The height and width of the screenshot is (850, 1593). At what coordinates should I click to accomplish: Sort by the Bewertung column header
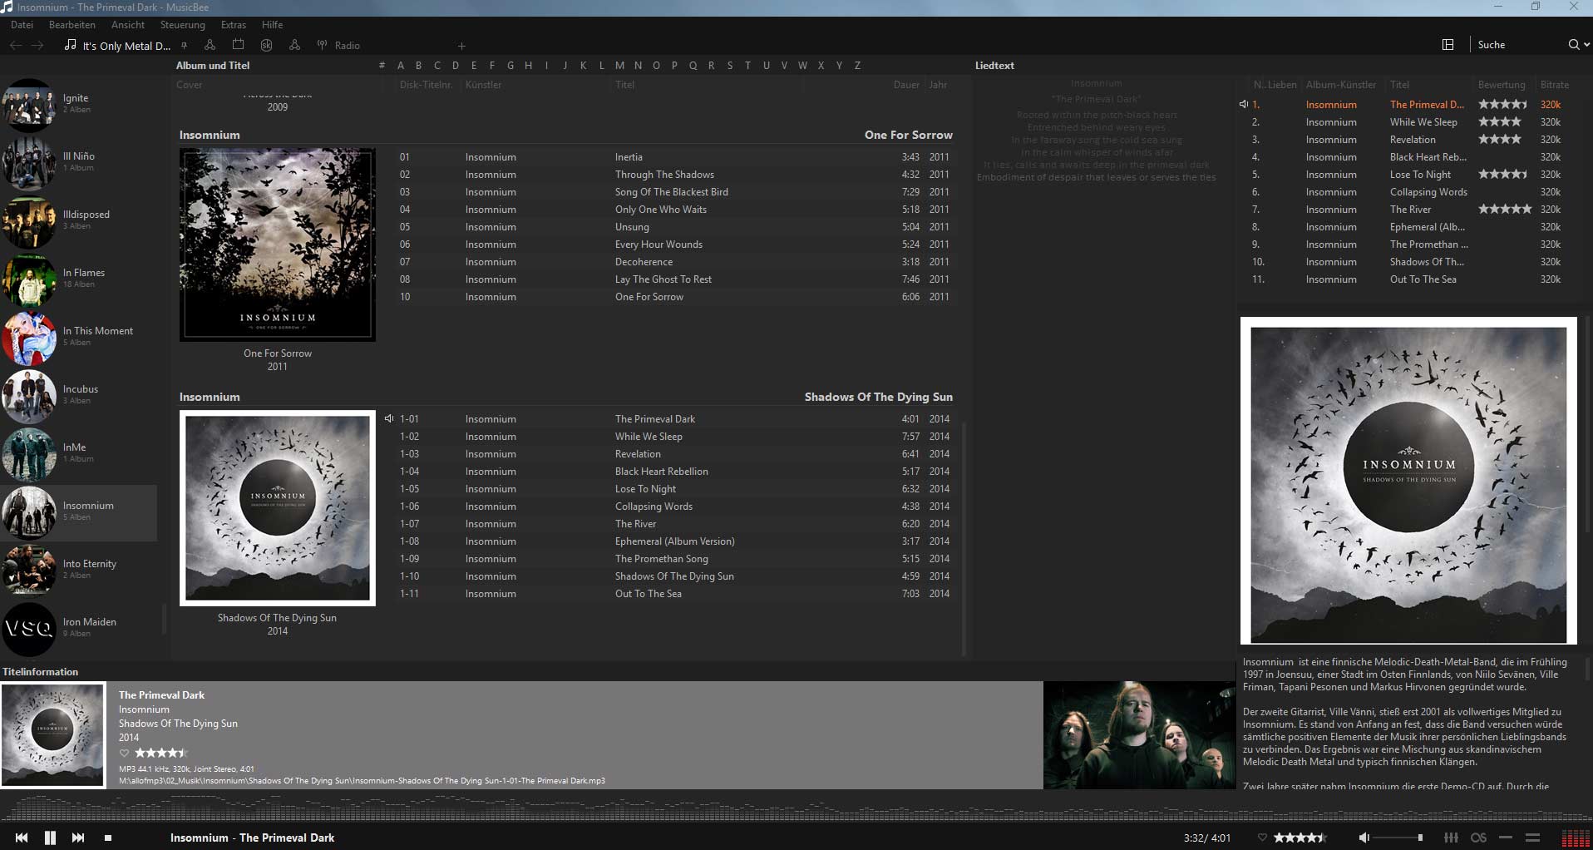(x=1502, y=85)
